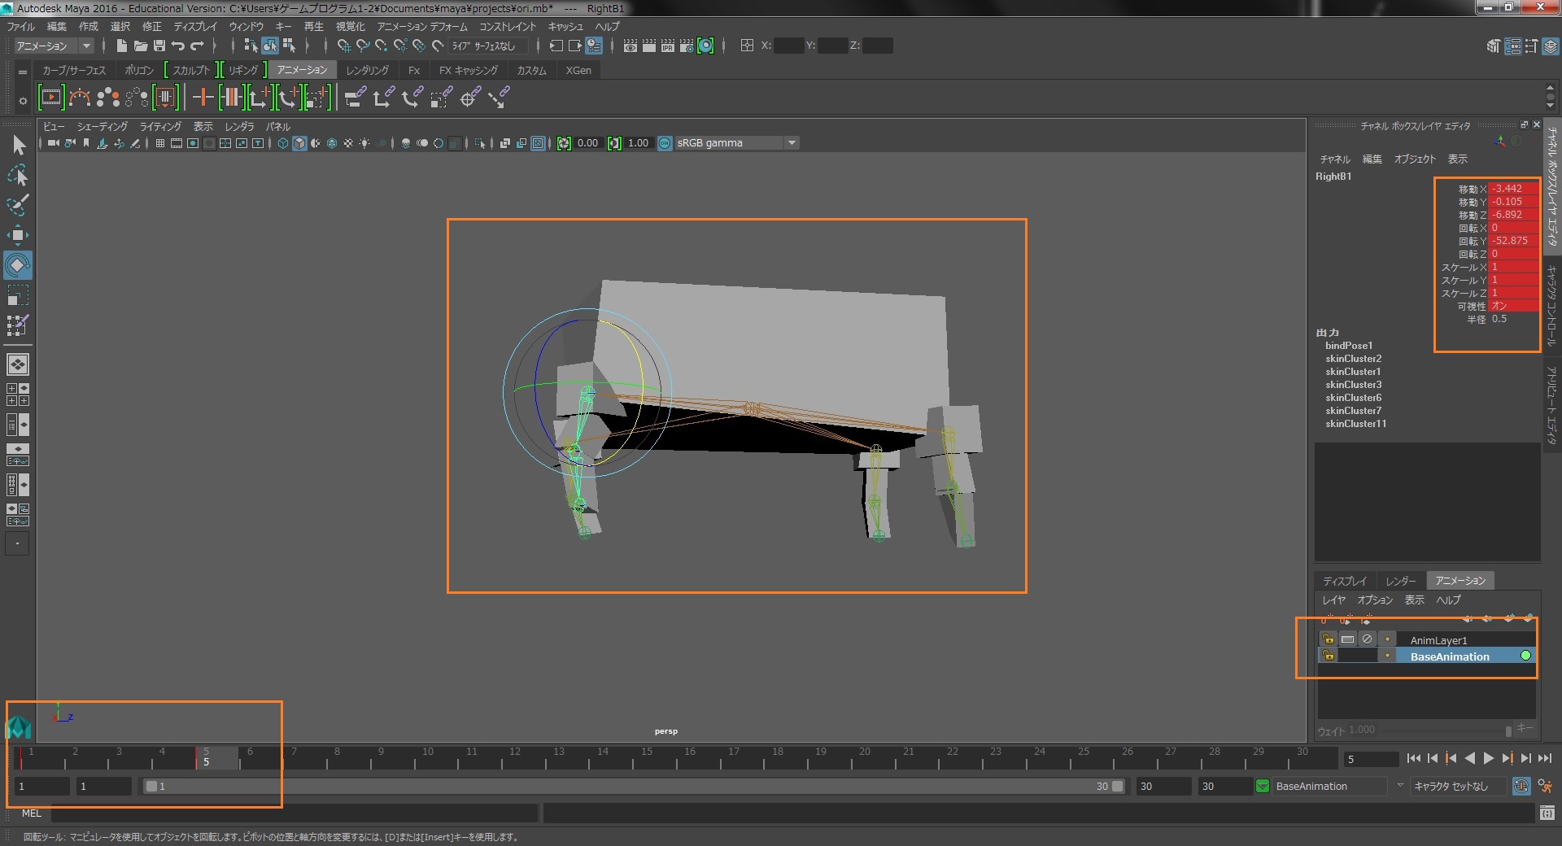This screenshot has height=846, width=1562.
Task: Switch to the ディスプレイ layer tab
Action: pyautogui.click(x=1344, y=581)
